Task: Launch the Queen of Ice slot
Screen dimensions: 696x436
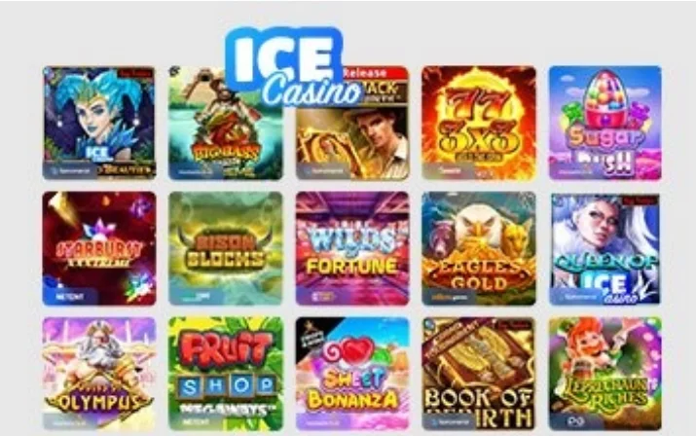Action: click(605, 248)
